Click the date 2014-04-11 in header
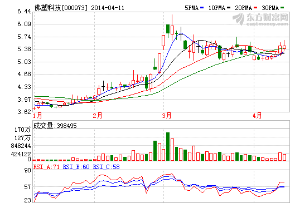Image resolution: width=290 pixels, height=203 pixels. tap(108, 8)
